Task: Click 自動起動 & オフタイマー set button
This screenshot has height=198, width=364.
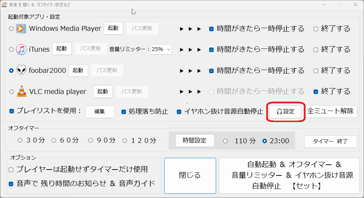Action: coord(289,176)
